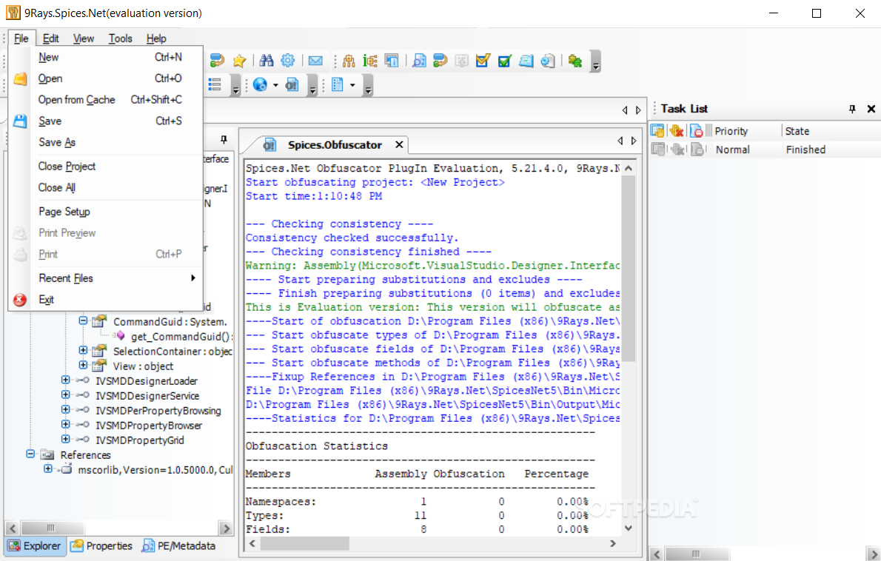
Task: Sort by Priority column header
Action: 731,131
